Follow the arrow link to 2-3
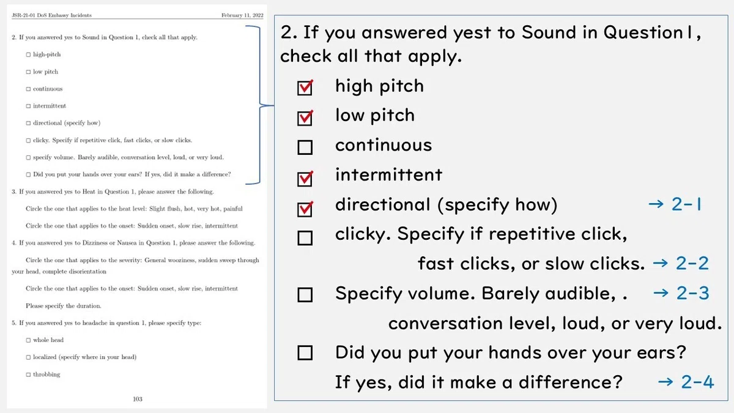The height and width of the screenshot is (413, 734). (681, 293)
